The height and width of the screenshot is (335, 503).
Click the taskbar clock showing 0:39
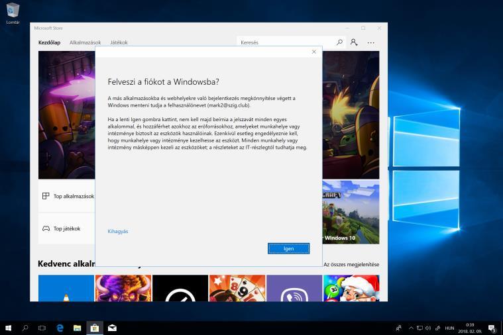click(470, 328)
